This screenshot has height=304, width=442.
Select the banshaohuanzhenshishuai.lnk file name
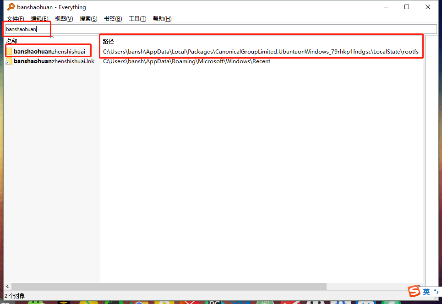(x=54, y=61)
